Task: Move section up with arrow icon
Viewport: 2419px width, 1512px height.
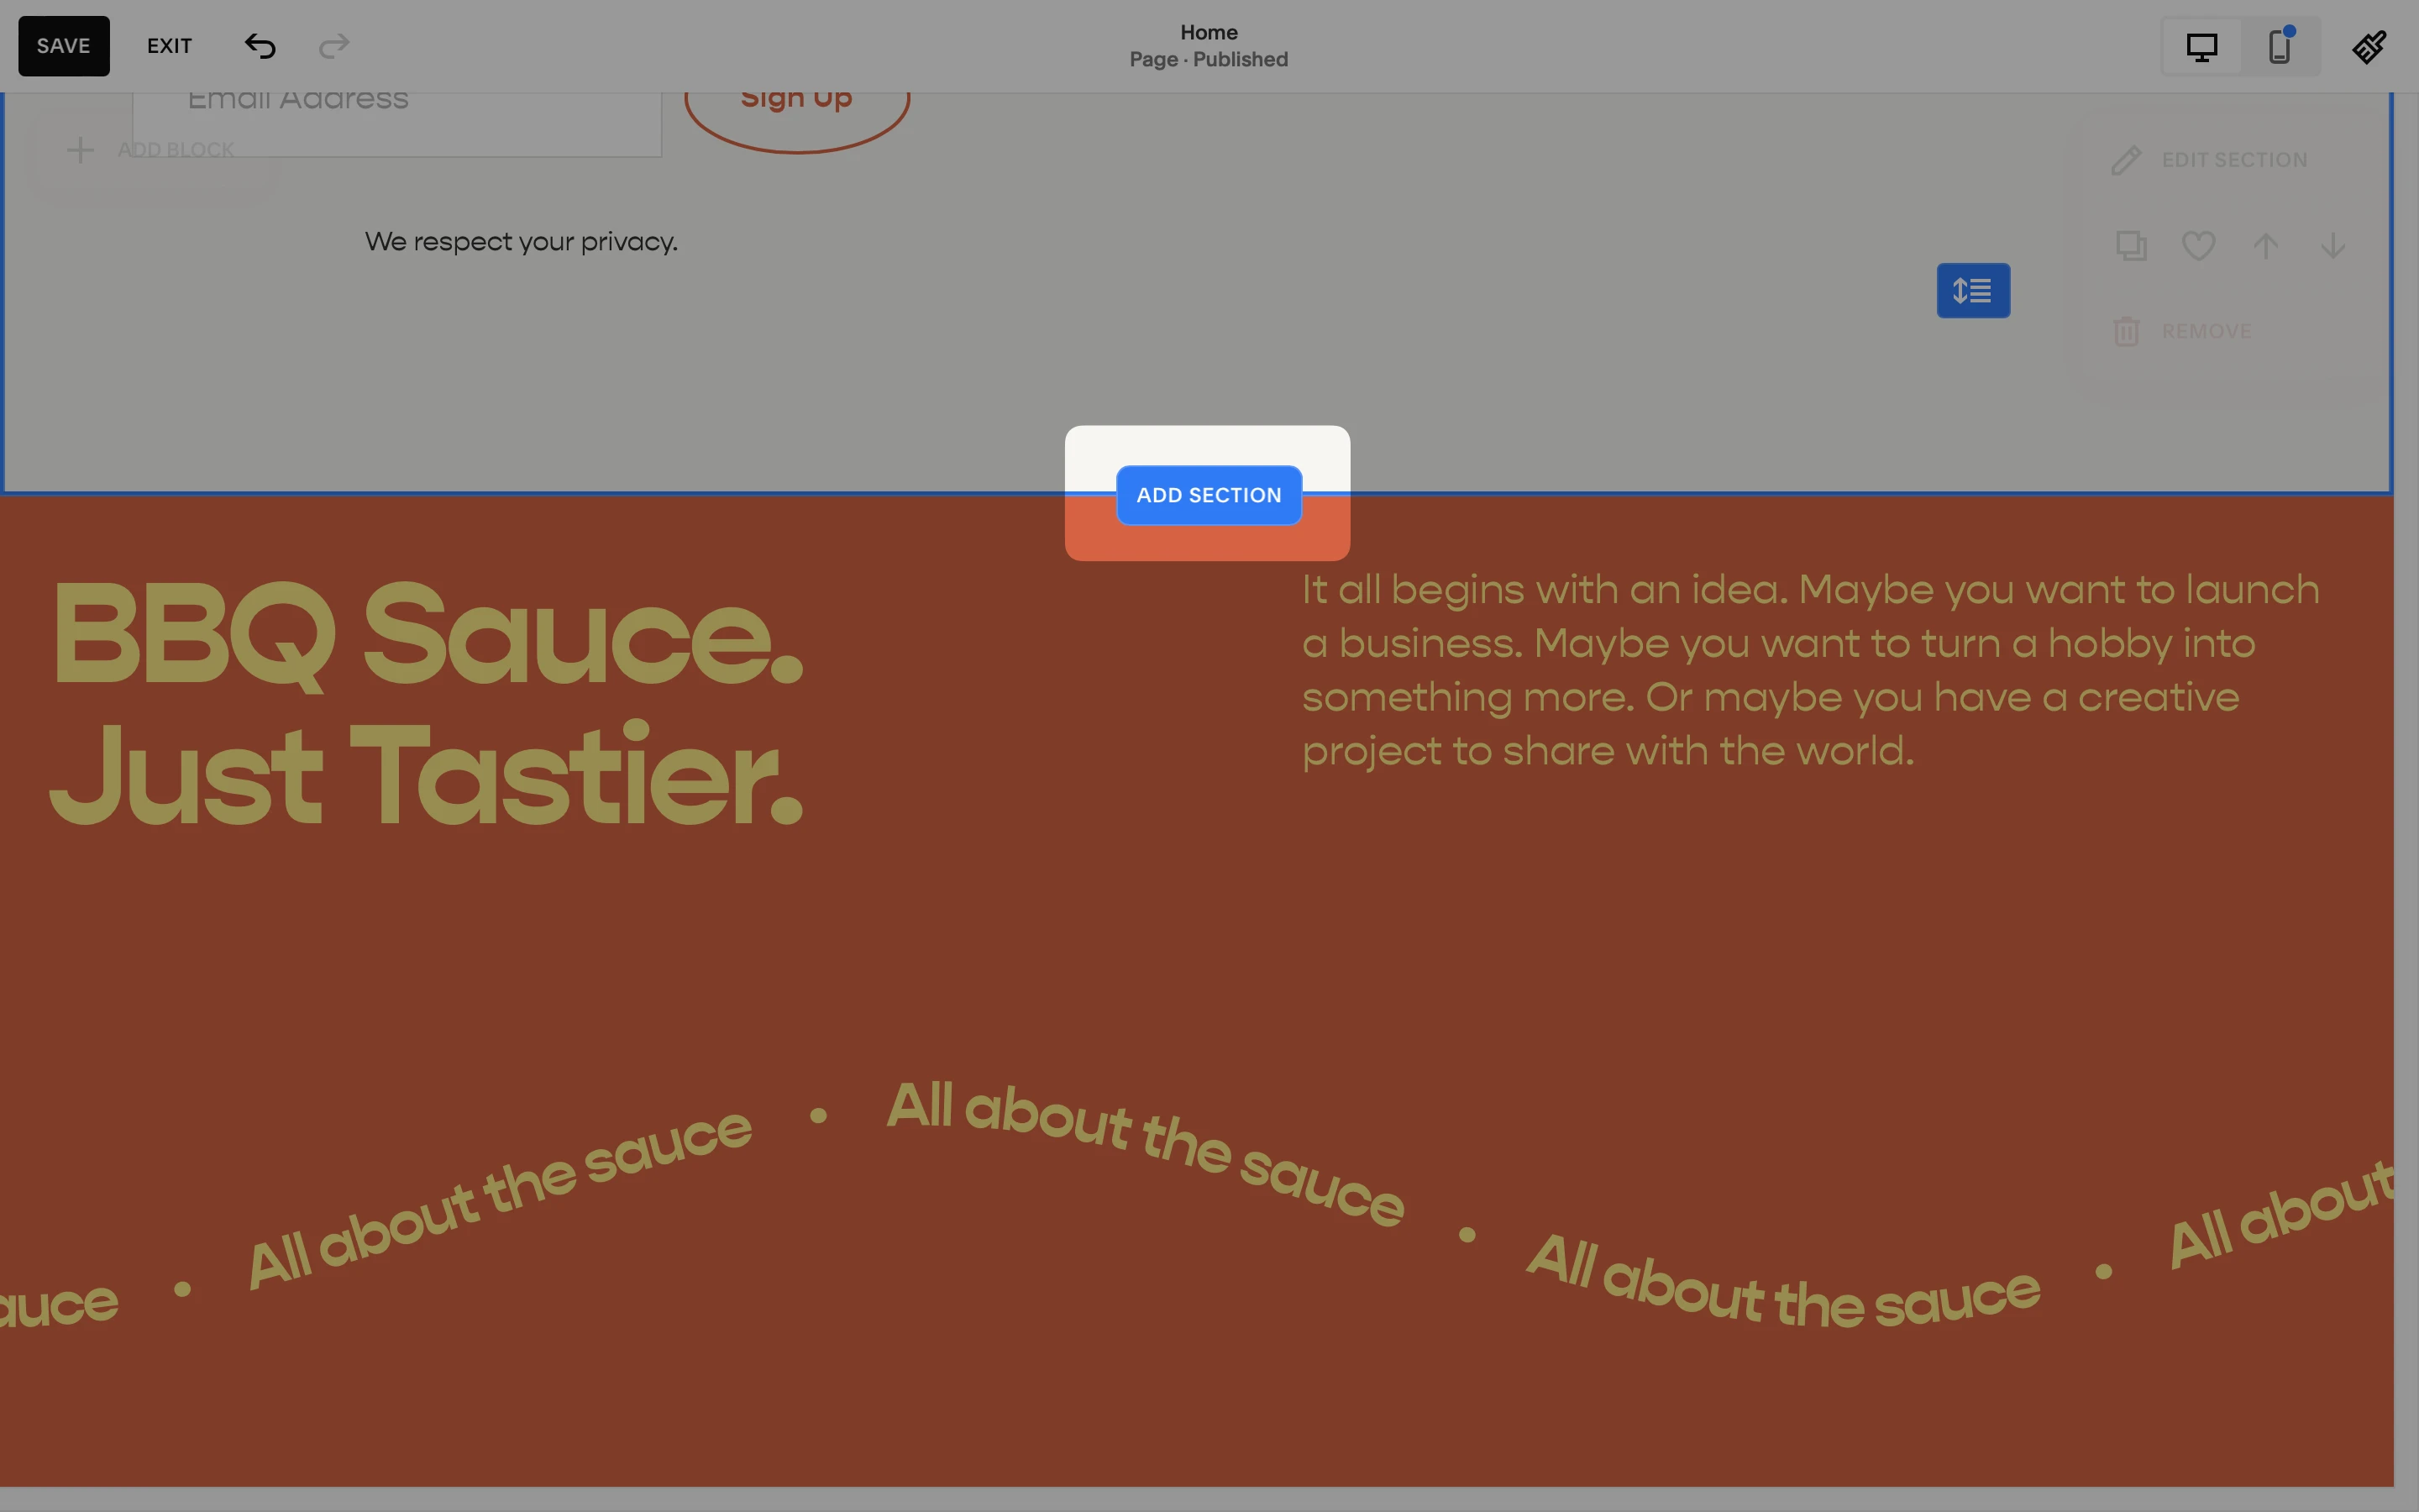Action: [2266, 245]
